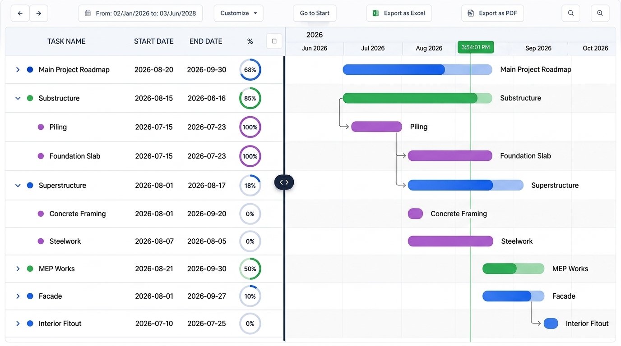This screenshot has height=346, width=621.
Task: Expand the Main Project Roadmap row
Action: coord(18,70)
